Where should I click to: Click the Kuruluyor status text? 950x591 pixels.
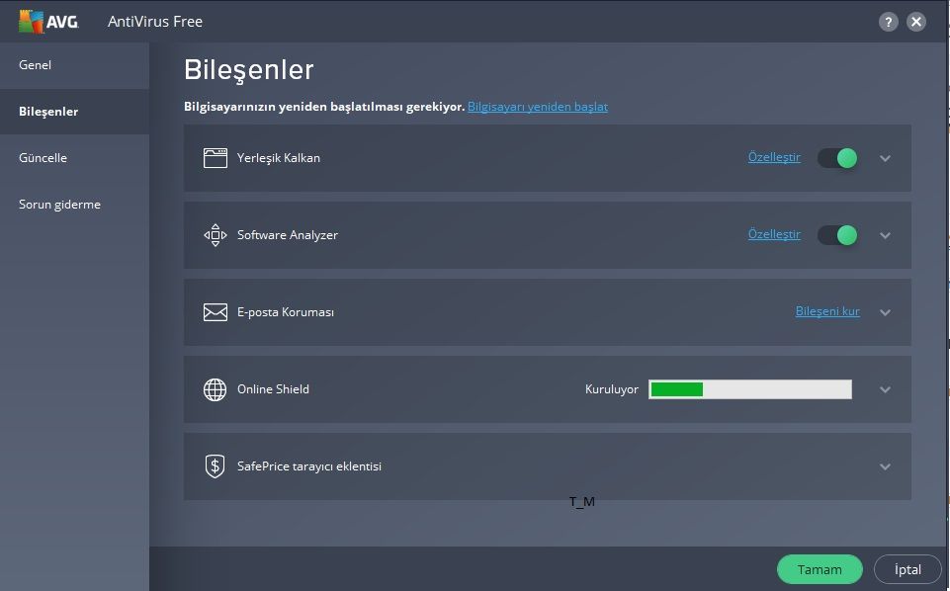tap(611, 389)
